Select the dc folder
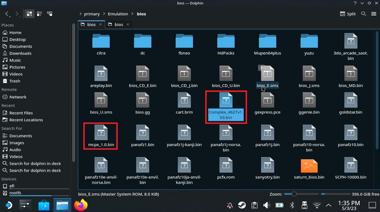The width and height of the screenshot is (380, 212). click(x=142, y=44)
